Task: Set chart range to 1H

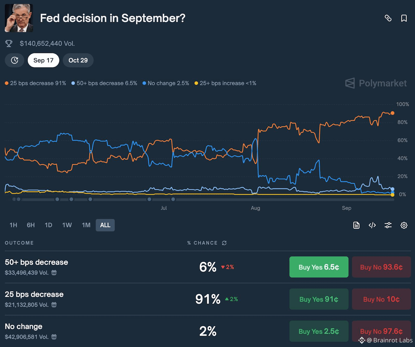Action: coord(13,225)
